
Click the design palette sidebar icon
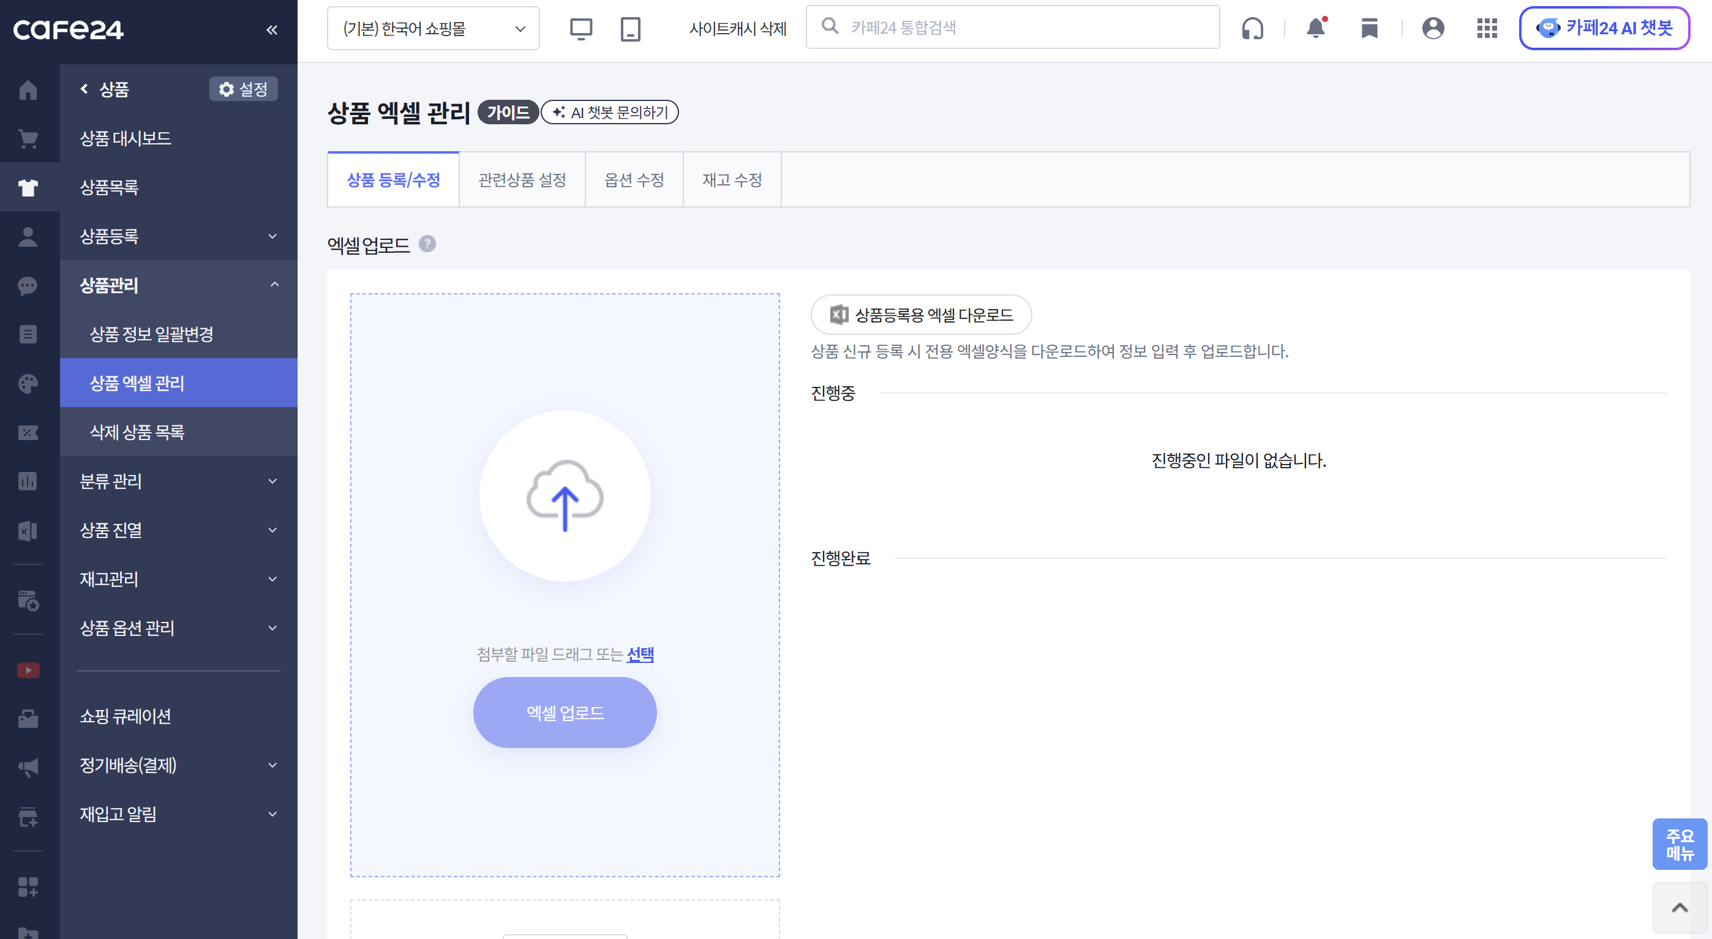(x=28, y=383)
